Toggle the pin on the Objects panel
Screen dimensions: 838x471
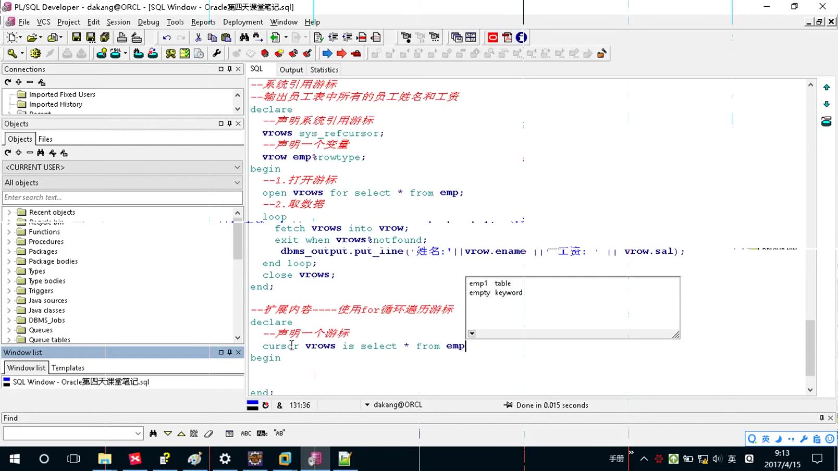[x=229, y=123]
